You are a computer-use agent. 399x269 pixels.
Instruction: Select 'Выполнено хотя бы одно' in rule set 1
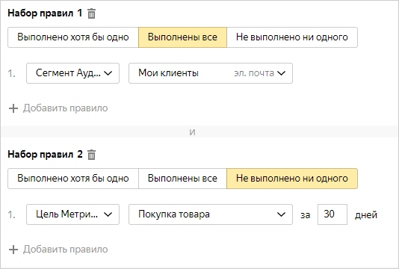pos(73,37)
